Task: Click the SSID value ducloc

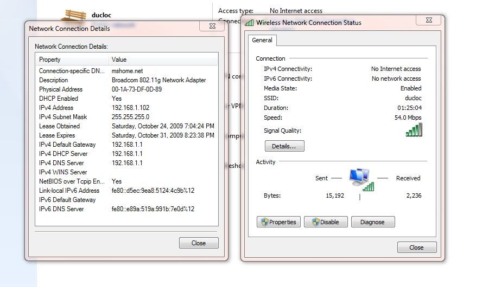Action: [x=413, y=98]
